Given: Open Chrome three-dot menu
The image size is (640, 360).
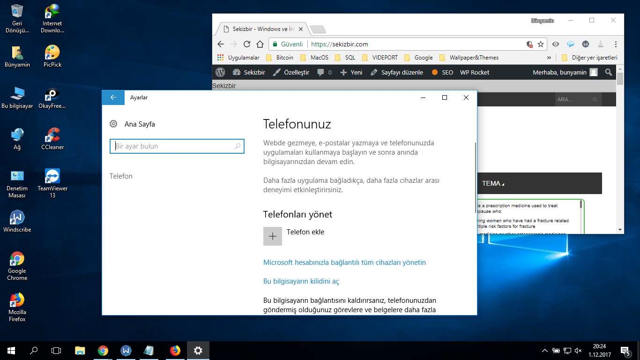Looking at the screenshot, I should (616, 44).
